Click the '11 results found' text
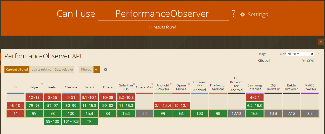This screenshot has width=325, height=134. pyautogui.click(x=162, y=27)
